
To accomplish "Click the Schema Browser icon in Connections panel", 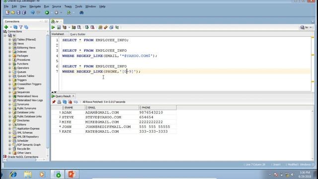I will tap(26, 27).
